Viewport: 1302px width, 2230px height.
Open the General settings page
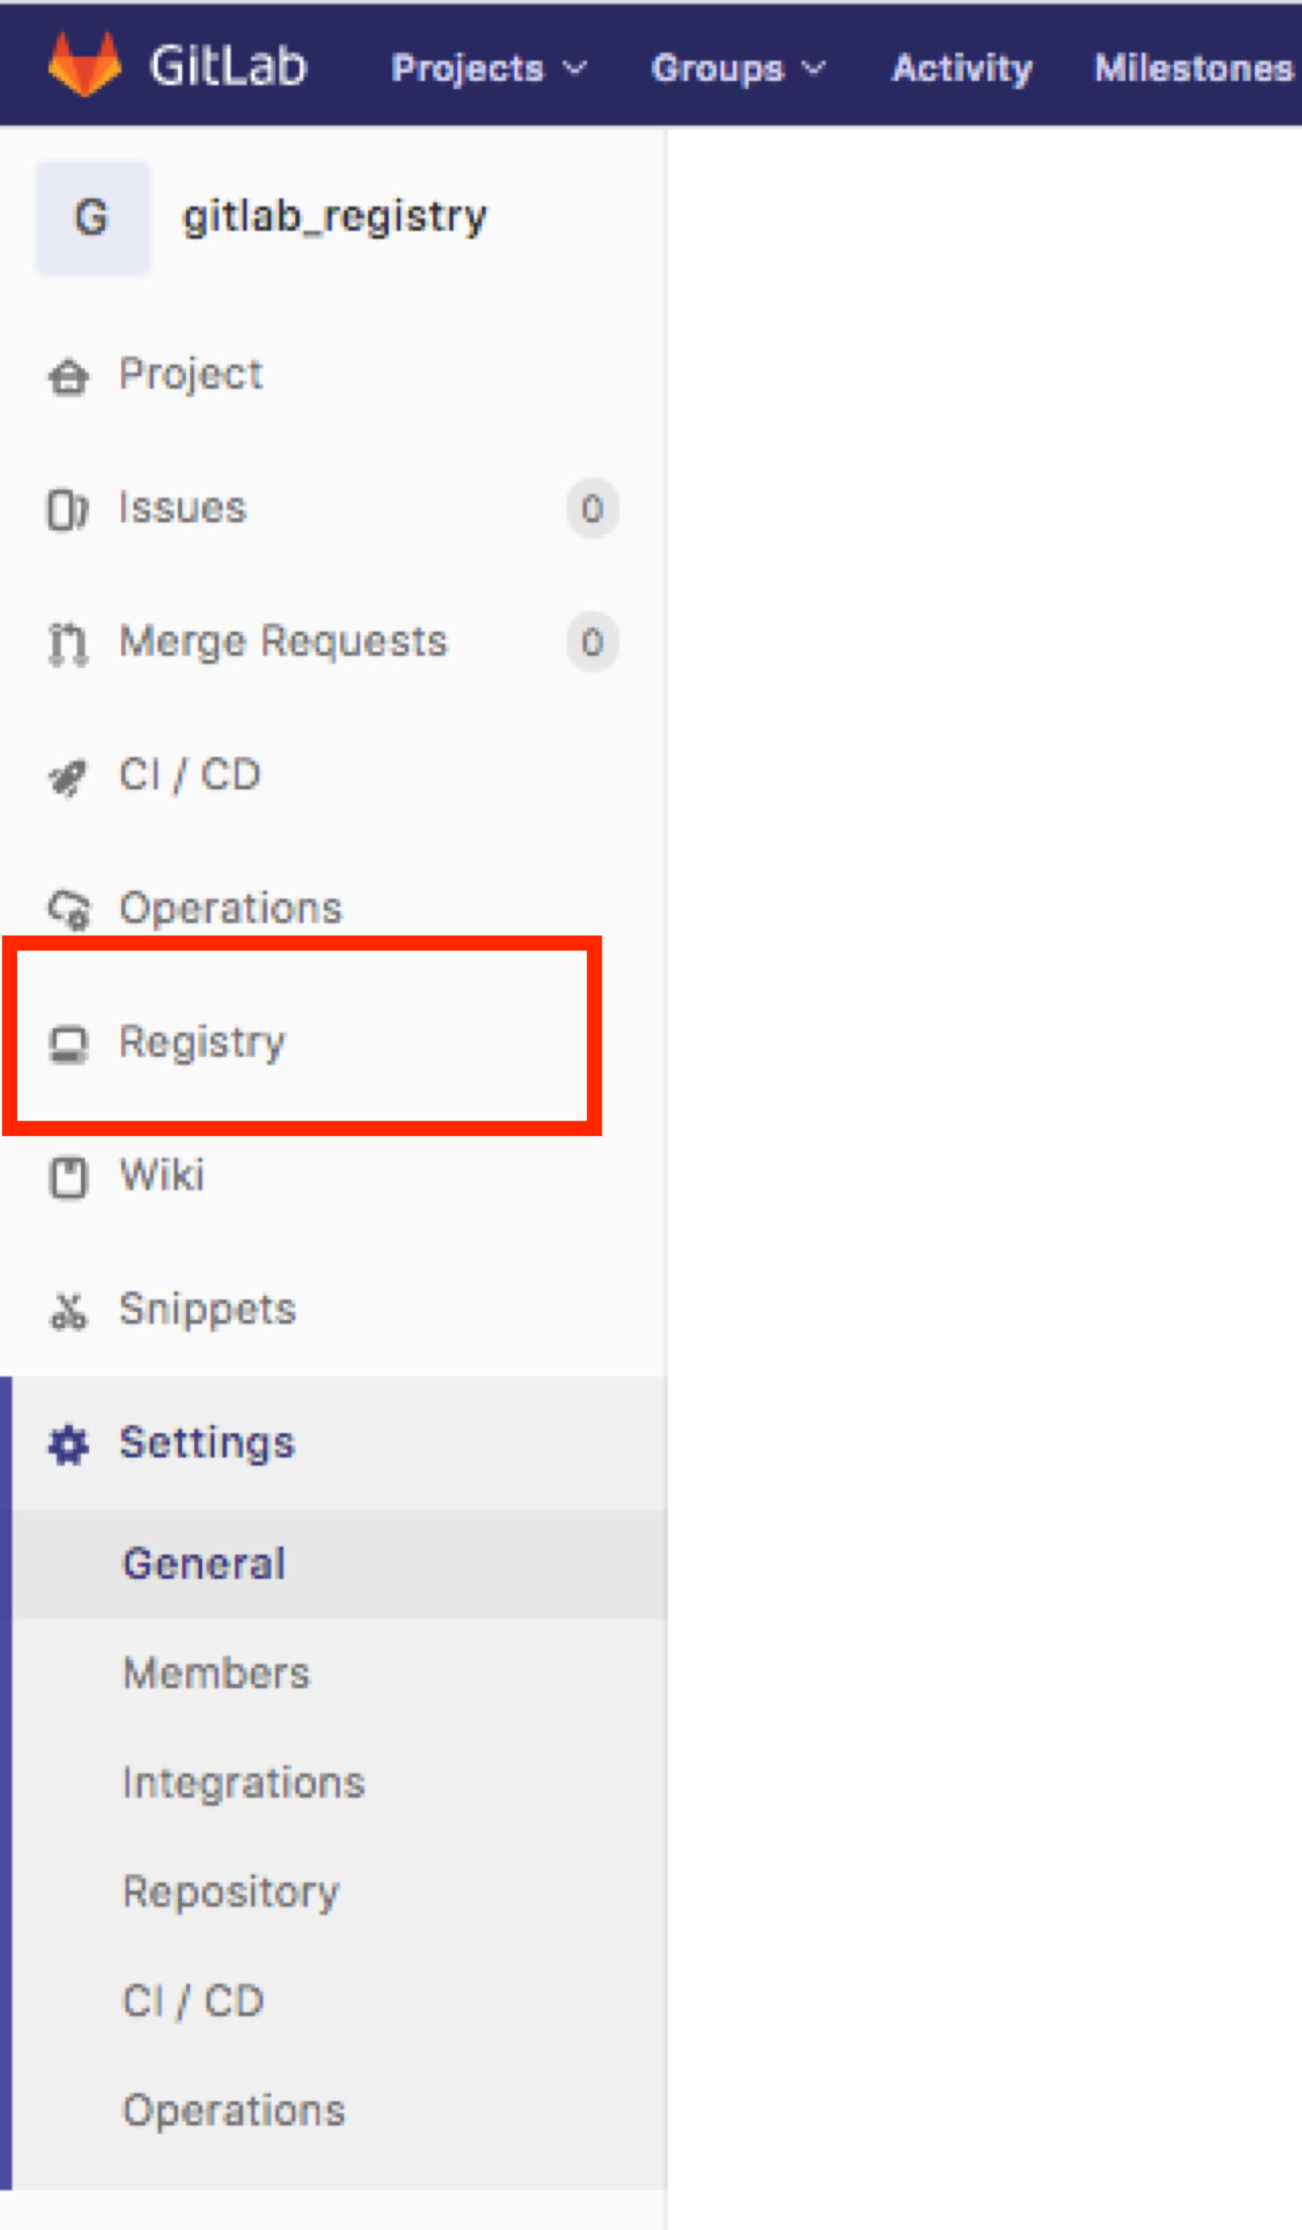204,1562
